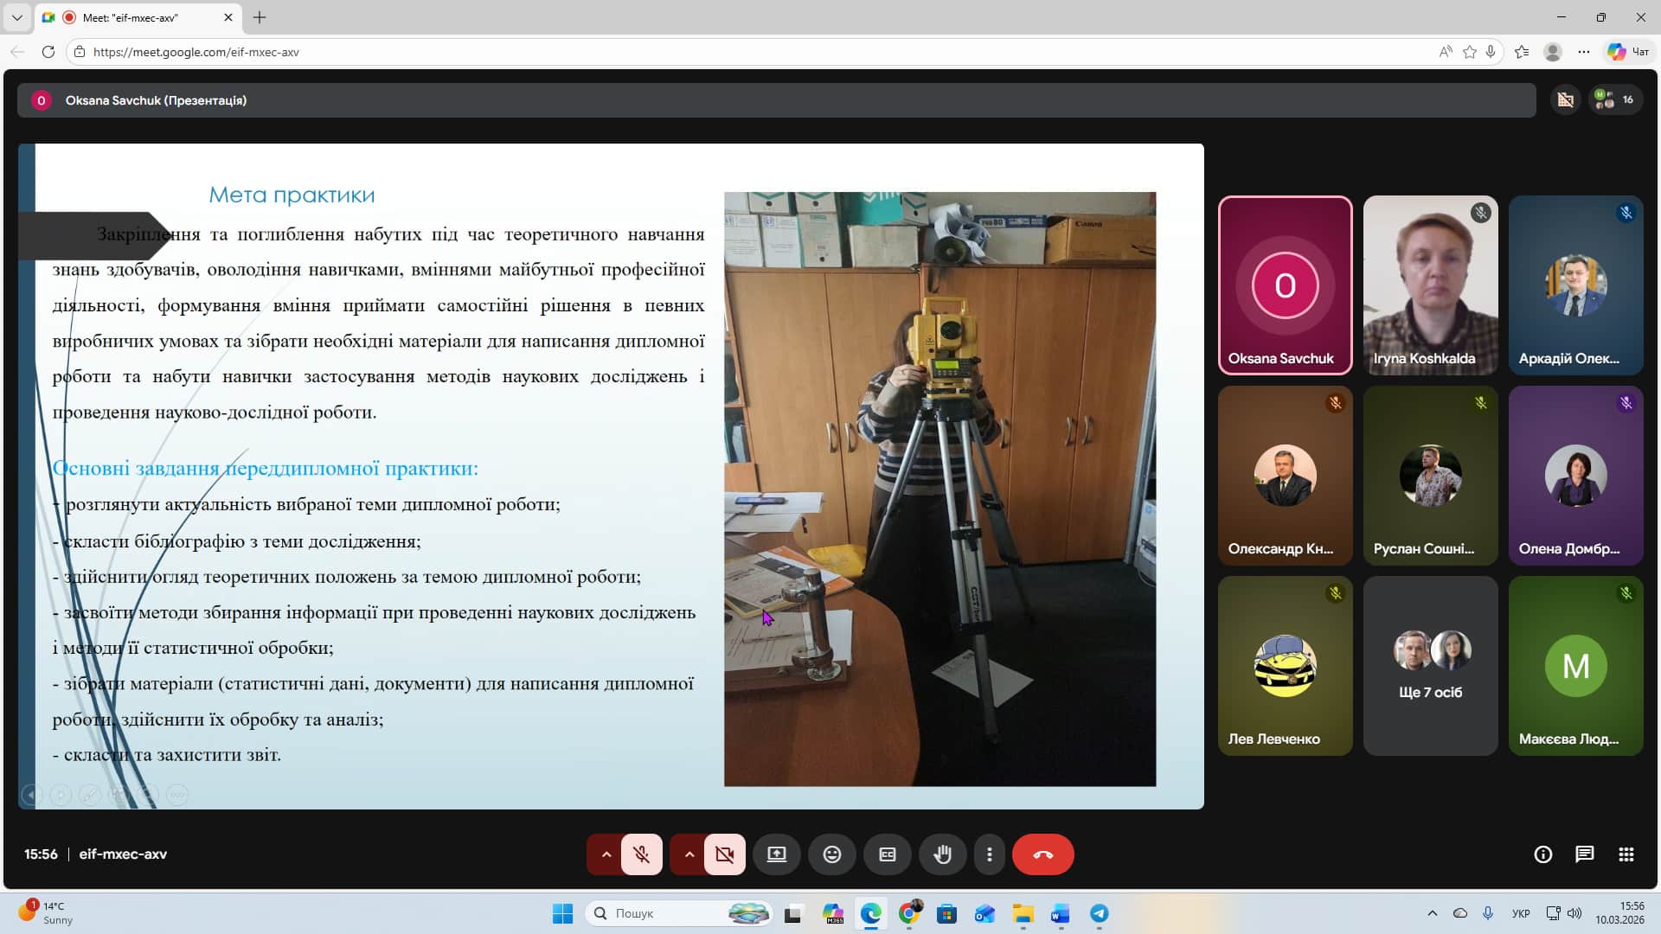This screenshot has height=934, width=1661.
Task: Open the emoji reactions button
Action: tap(831, 854)
